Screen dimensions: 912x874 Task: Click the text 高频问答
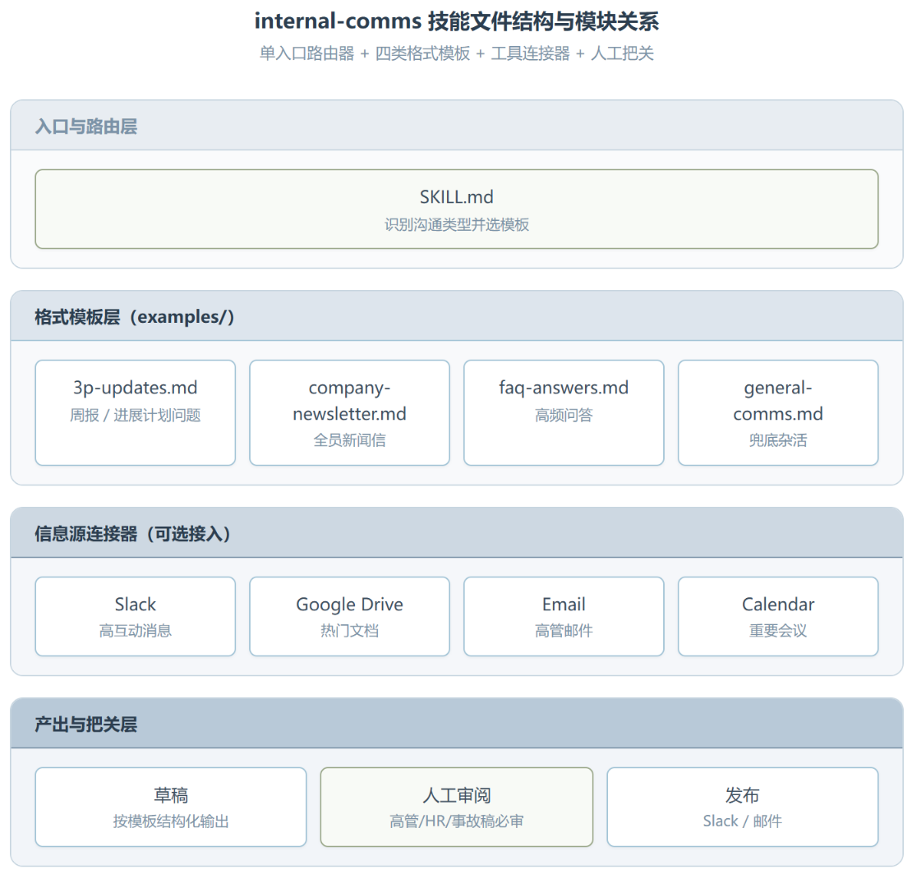point(564,415)
